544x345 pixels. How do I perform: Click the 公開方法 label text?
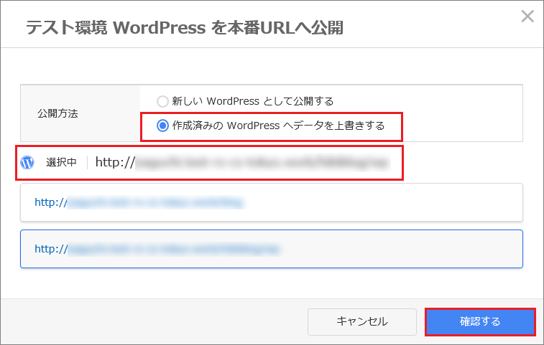point(57,113)
